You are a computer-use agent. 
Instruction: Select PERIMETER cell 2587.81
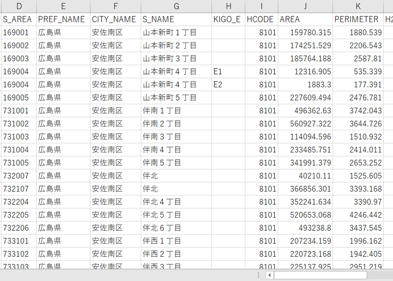pyautogui.click(x=358, y=58)
